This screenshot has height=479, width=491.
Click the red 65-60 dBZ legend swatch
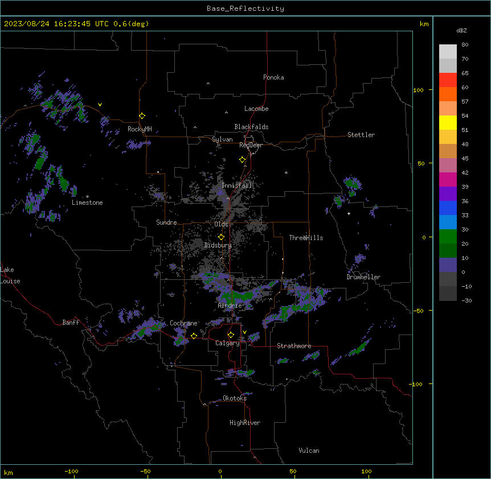[448, 80]
